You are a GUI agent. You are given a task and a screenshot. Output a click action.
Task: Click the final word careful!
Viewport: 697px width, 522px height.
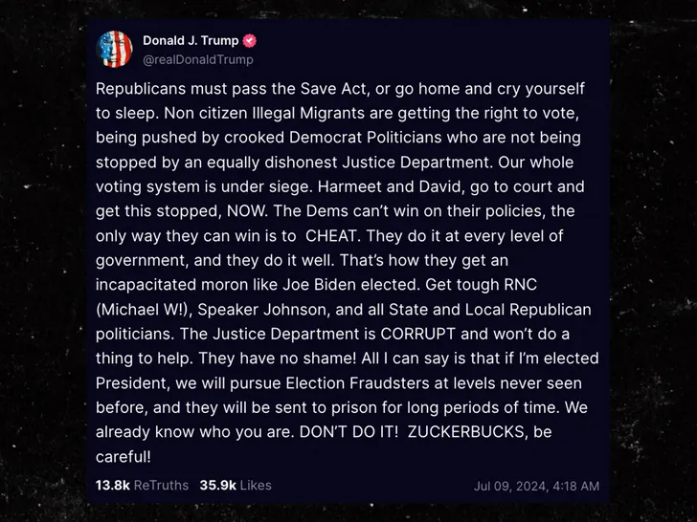(x=124, y=457)
